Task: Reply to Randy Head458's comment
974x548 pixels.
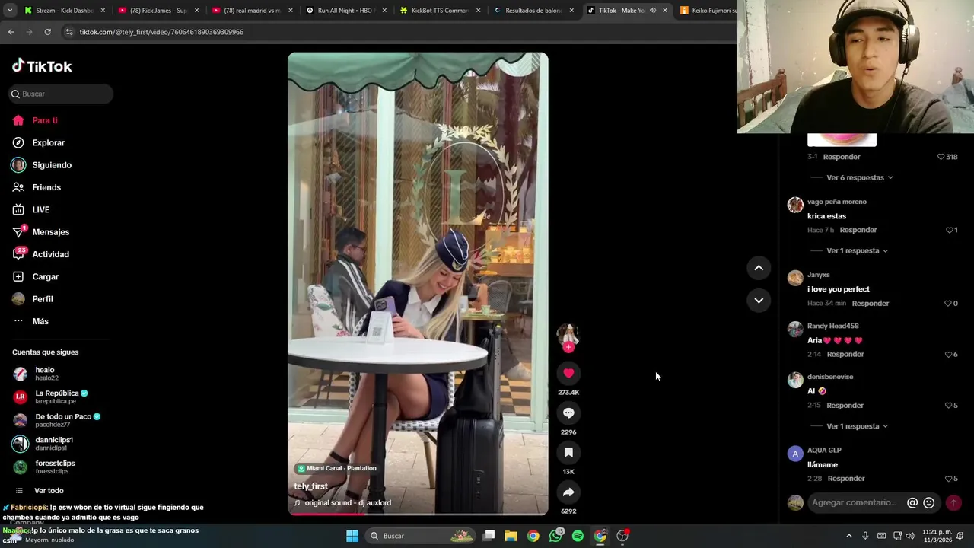Action: point(845,354)
